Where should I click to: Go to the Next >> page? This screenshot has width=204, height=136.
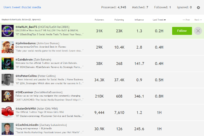coord(198,20)
